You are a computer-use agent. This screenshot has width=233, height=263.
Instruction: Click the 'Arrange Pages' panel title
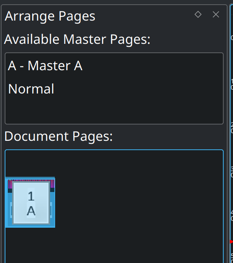pos(50,16)
